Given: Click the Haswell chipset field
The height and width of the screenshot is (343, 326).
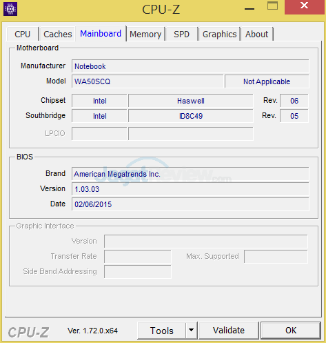Looking at the screenshot, I should (x=191, y=101).
